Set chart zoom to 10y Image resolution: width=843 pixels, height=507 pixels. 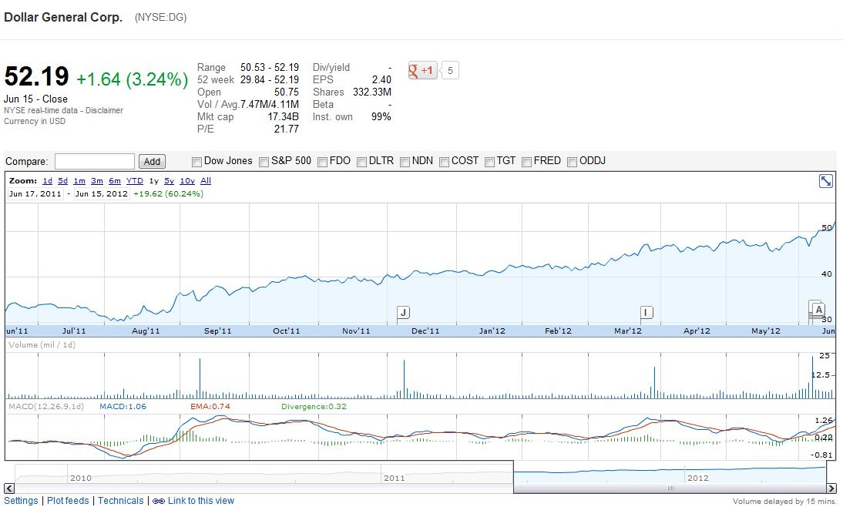[x=187, y=181]
